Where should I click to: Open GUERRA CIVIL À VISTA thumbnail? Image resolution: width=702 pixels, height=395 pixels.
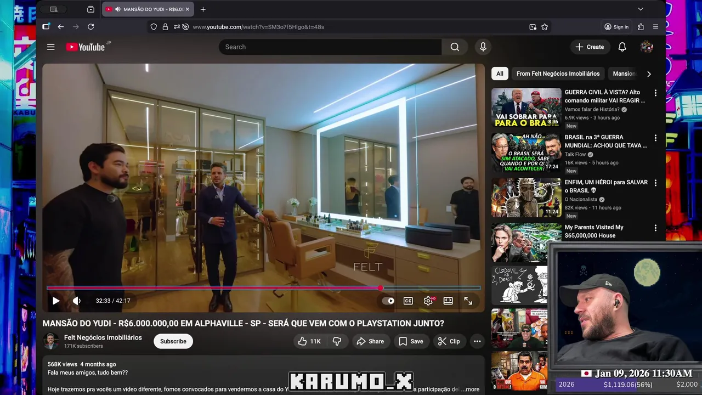(x=526, y=108)
